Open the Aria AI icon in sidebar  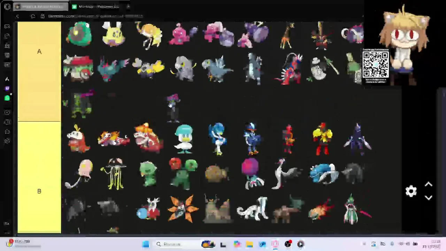(x=7, y=79)
